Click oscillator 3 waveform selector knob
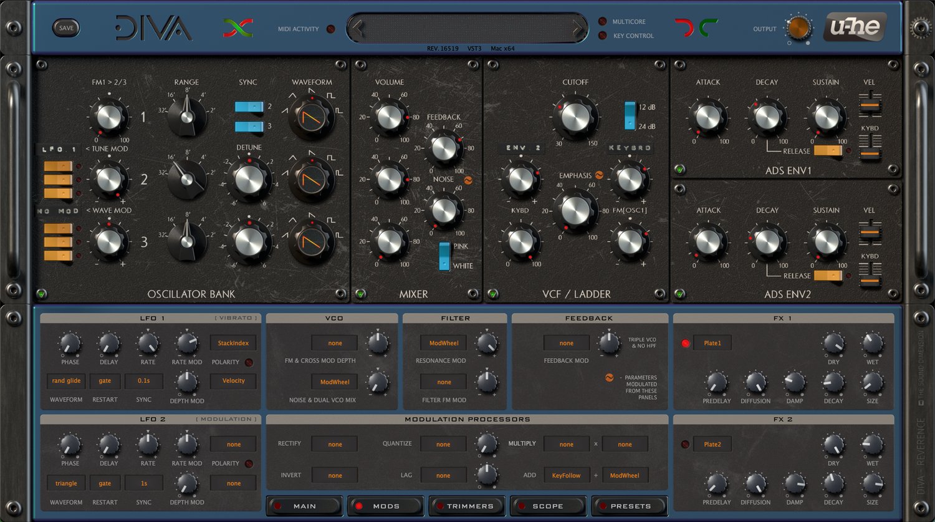 pyautogui.click(x=312, y=241)
